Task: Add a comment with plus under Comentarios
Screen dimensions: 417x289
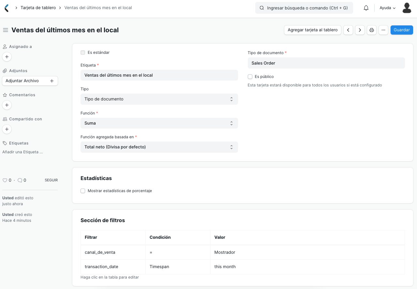Action: [x=7, y=105]
